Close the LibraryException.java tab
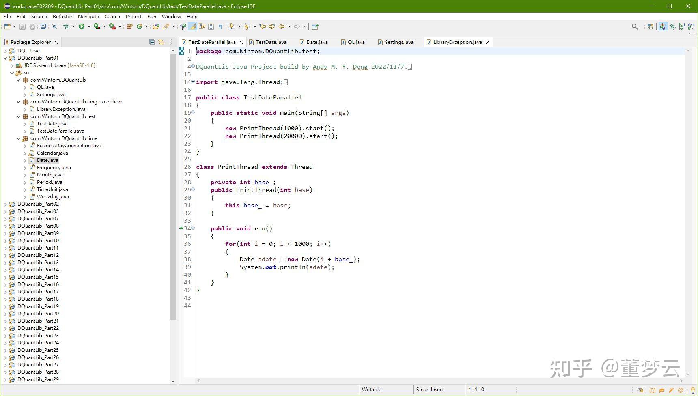Viewport: 698px width, 396px height. pos(488,42)
